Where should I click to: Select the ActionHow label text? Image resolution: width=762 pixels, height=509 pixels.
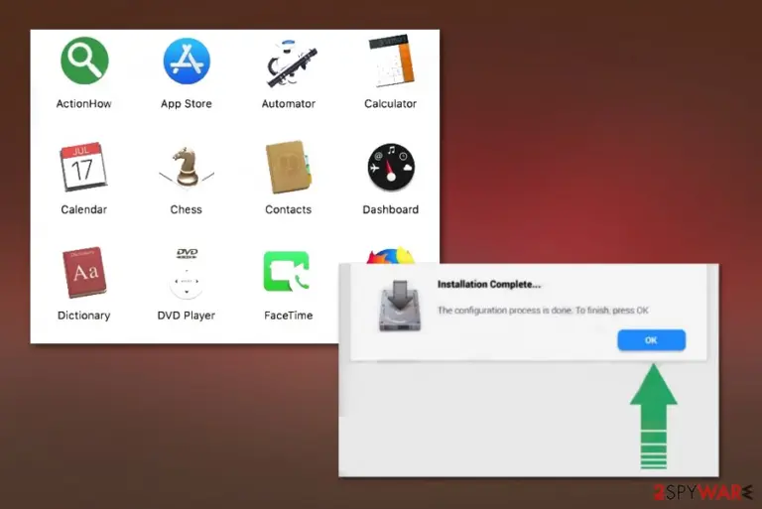click(x=83, y=103)
